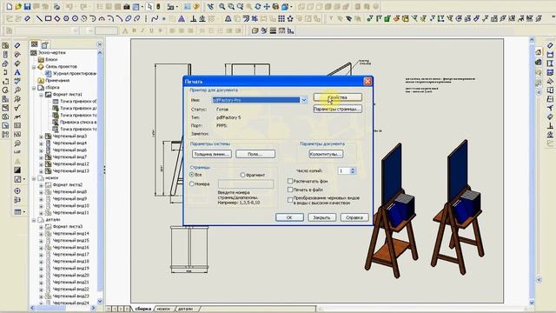Click the green lock dimension icon
The height and width of the screenshot is (313, 556).
(x=387, y=18)
